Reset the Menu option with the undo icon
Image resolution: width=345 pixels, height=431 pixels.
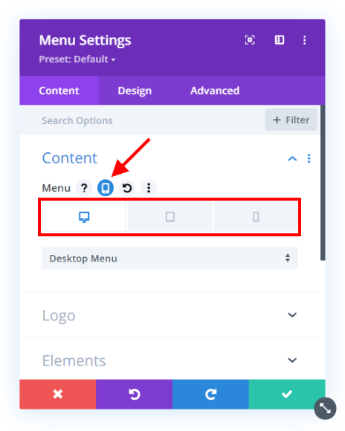(127, 188)
